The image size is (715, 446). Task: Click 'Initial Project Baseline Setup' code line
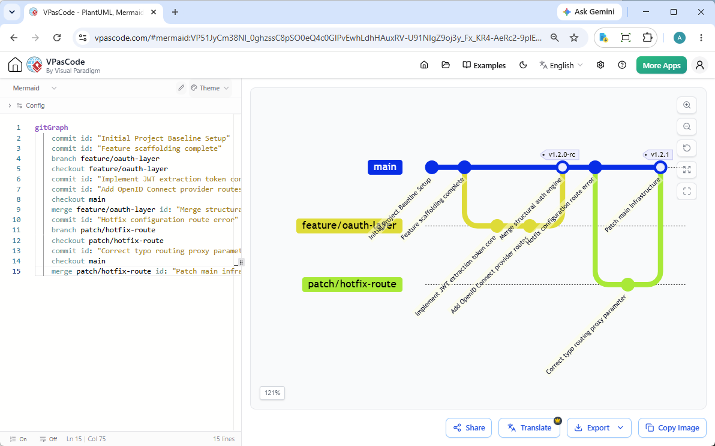141,138
